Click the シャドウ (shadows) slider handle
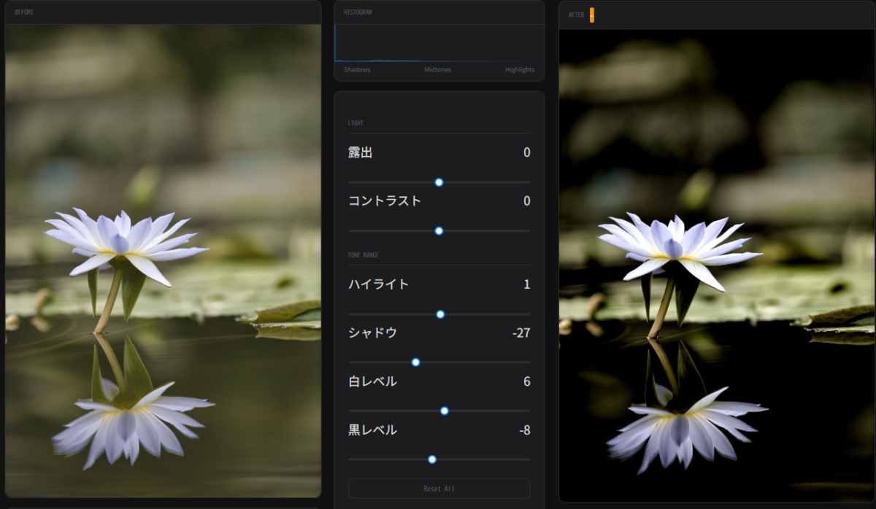Image resolution: width=876 pixels, height=509 pixels. (x=415, y=362)
